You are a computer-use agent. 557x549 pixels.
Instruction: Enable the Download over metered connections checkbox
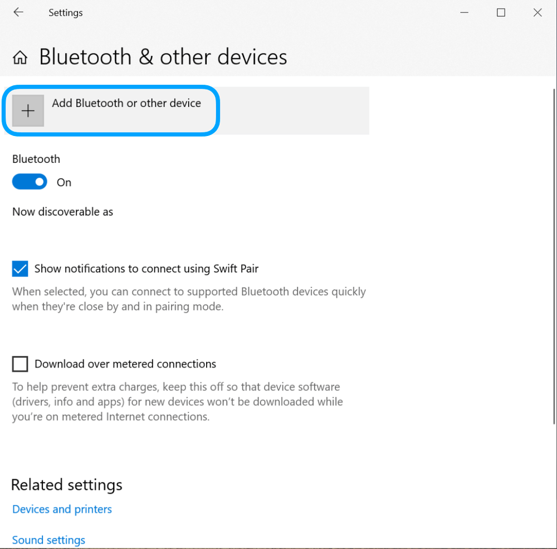pos(20,365)
